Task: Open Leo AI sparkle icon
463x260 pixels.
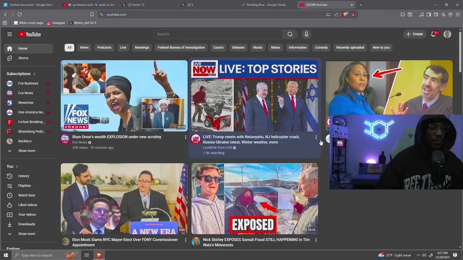Action: pyautogui.click(x=443, y=14)
